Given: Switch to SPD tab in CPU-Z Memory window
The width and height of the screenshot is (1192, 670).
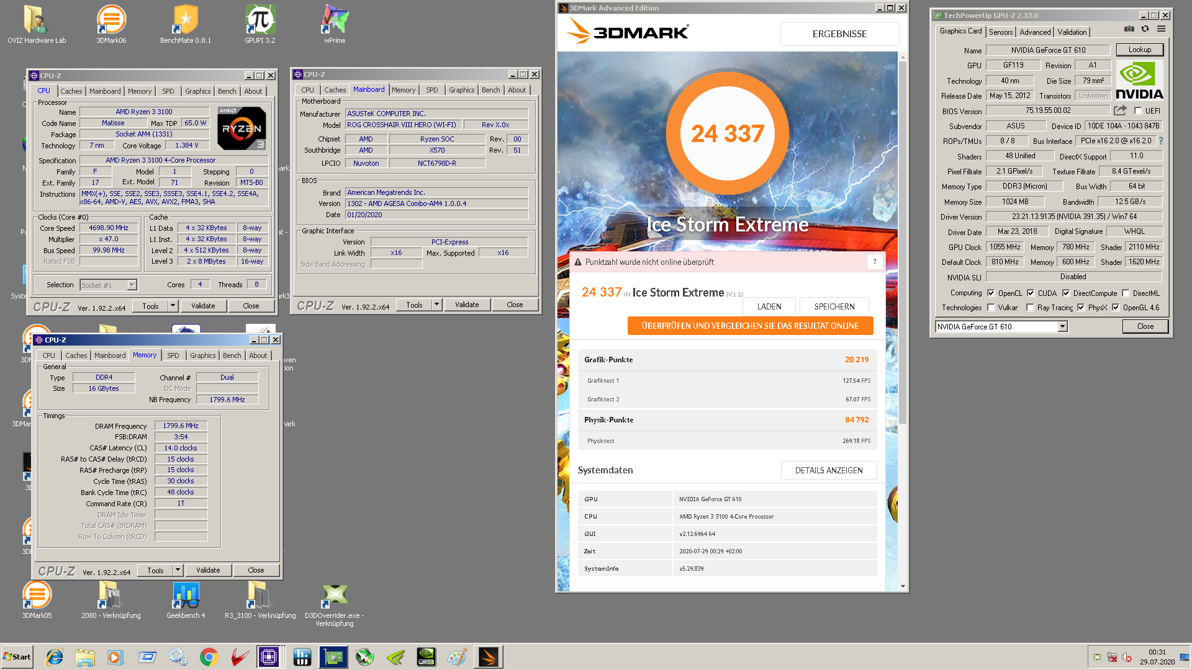Looking at the screenshot, I should tap(173, 355).
